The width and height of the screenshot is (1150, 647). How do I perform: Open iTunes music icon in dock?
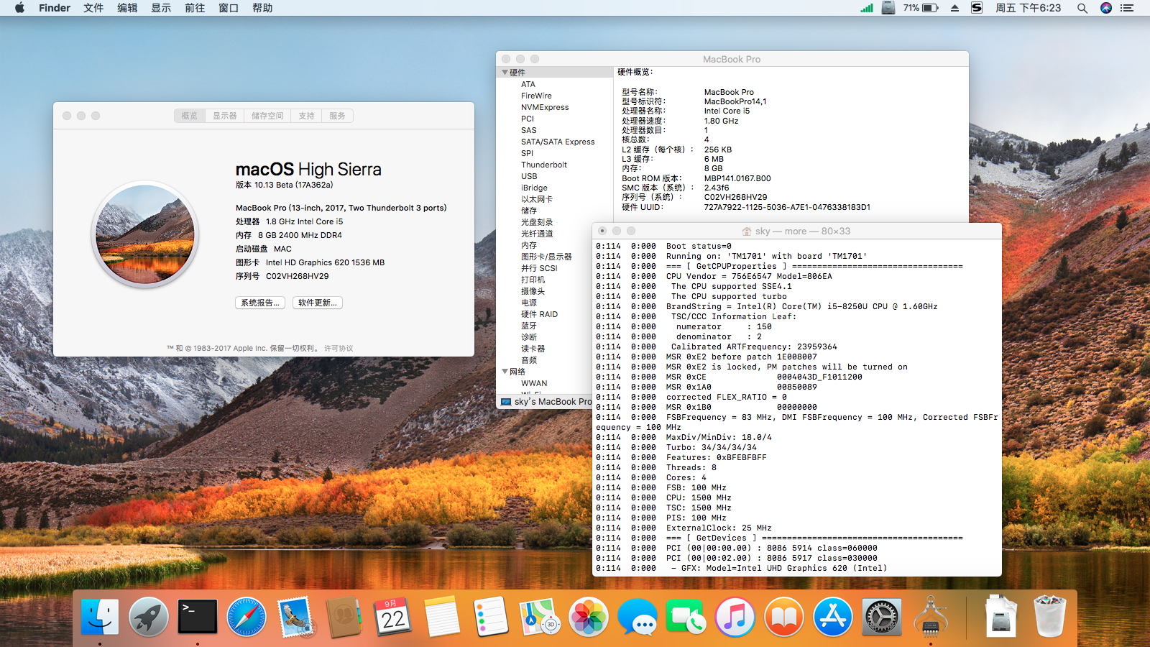pyautogui.click(x=735, y=617)
